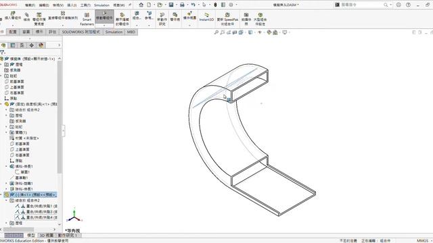Click the Apply Scene icon
433x243 pixels.
click(x=275, y=32)
